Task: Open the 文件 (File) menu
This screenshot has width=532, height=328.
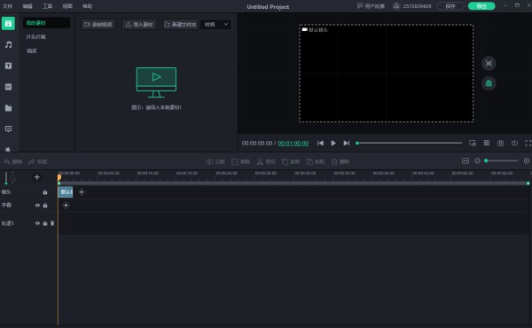Action: pos(7,6)
